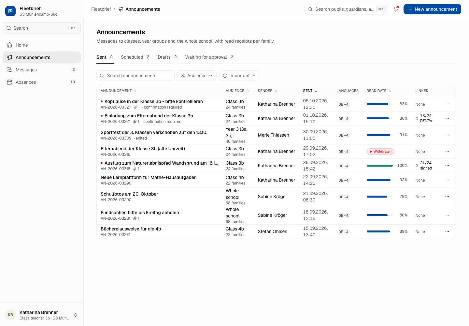The width and height of the screenshot is (469, 326).
Task: Open the Important filter dropdown
Action: click(x=239, y=76)
